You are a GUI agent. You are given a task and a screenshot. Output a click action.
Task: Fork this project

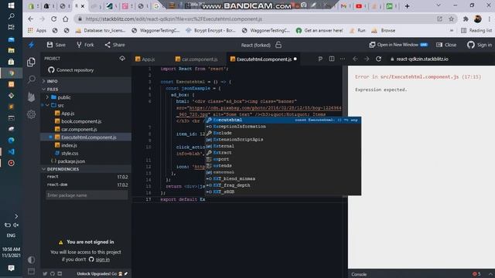point(85,45)
